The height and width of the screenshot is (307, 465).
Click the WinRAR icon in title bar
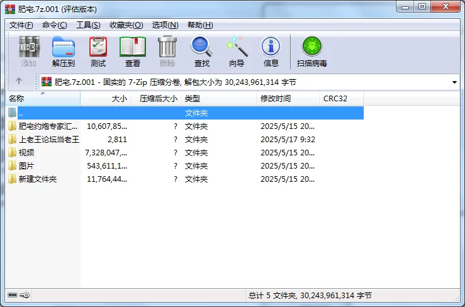10,9
